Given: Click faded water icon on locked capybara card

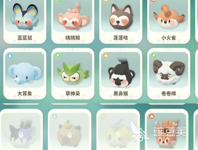Looking at the screenshot, I should (54, 116).
